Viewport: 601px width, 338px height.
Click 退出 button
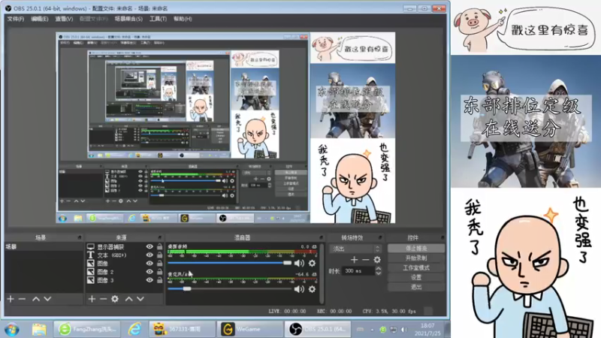416,287
